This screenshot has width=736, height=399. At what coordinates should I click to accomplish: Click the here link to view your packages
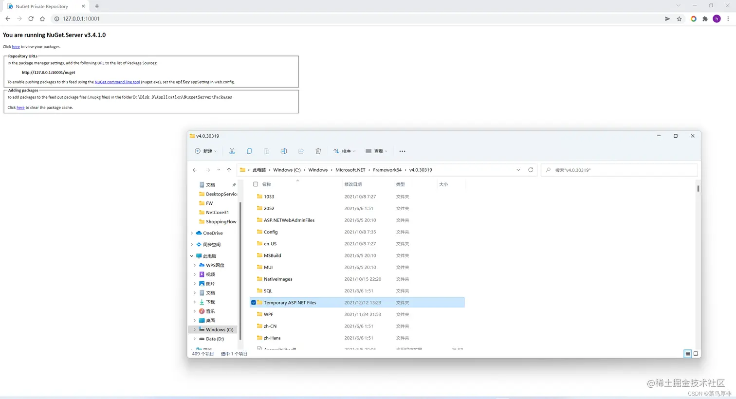click(x=16, y=47)
